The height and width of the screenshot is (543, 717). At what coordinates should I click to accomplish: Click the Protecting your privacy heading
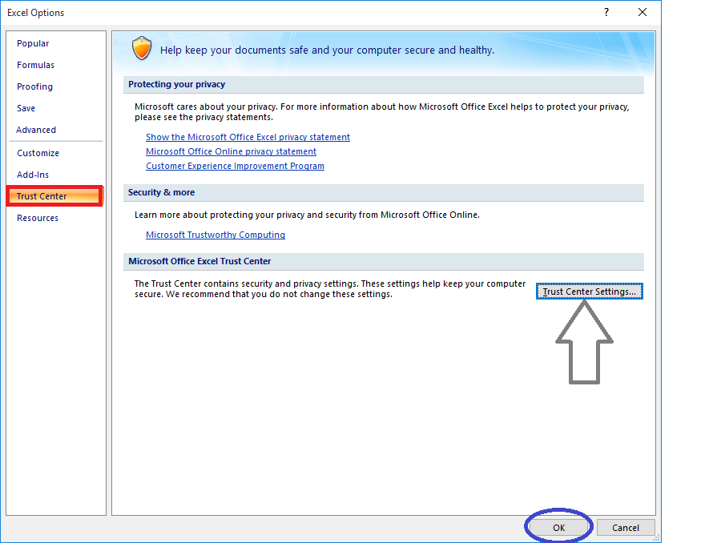pyautogui.click(x=176, y=84)
